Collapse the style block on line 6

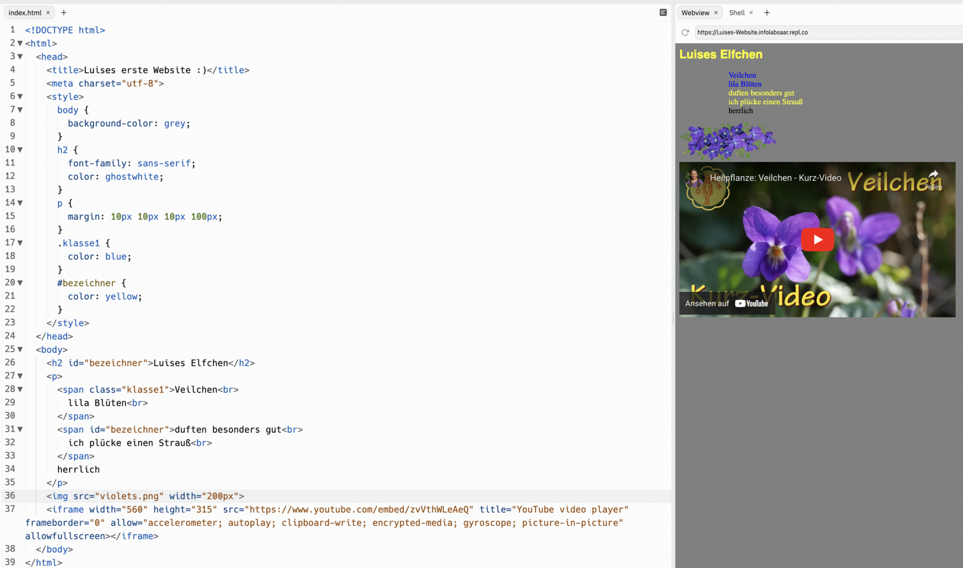tap(20, 97)
